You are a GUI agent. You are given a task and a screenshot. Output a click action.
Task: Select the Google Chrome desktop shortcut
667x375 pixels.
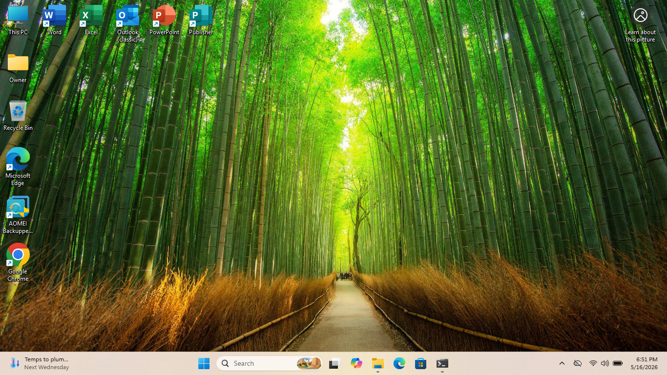18,263
